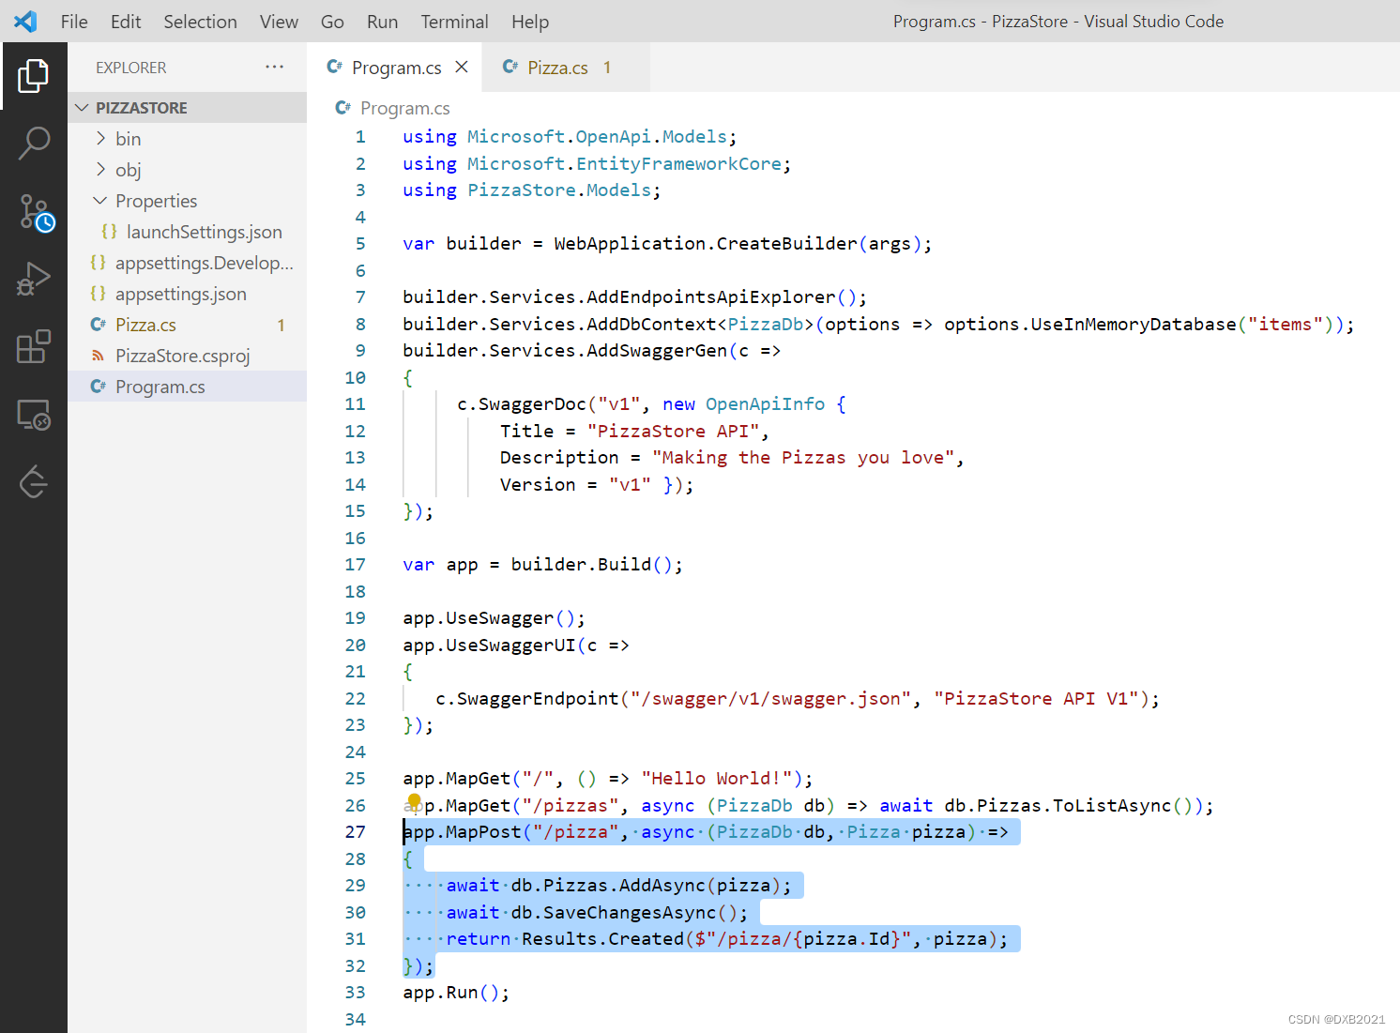Viewport: 1400px width, 1033px height.
Task: Click "Hello World!" string on line 25
Action: (717, 779)
